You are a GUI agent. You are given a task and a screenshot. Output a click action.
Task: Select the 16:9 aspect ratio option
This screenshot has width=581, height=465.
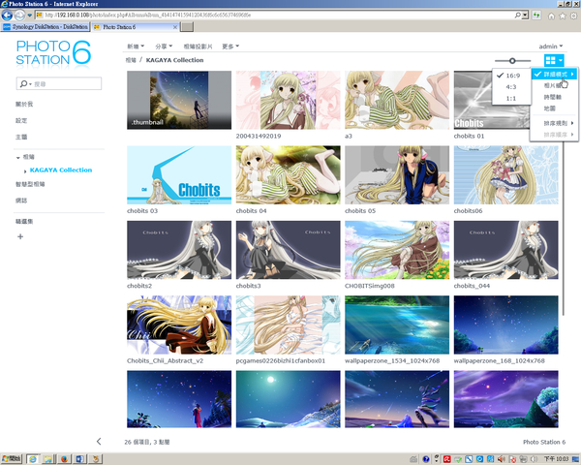pos(510,76)
